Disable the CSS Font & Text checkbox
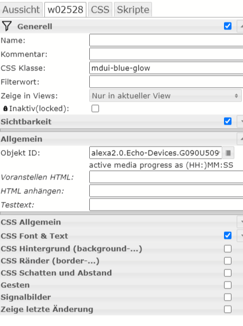 point(227,235)
